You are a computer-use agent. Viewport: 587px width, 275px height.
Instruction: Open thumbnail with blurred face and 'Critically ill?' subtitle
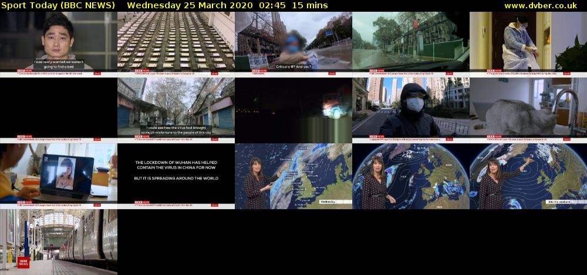(x=293, y=44)
